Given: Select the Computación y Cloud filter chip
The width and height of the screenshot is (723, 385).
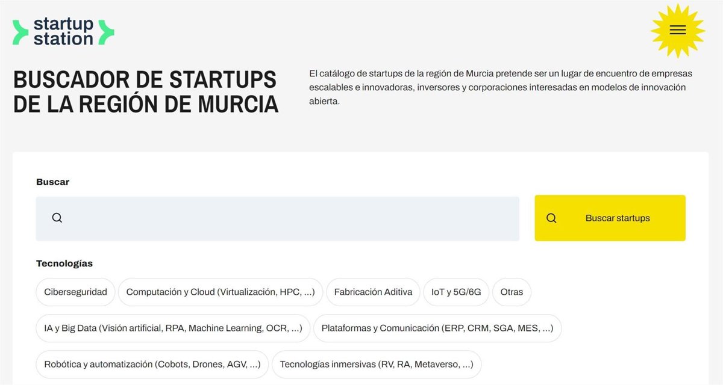Looking at the screenshot, I should click(220, 292).
